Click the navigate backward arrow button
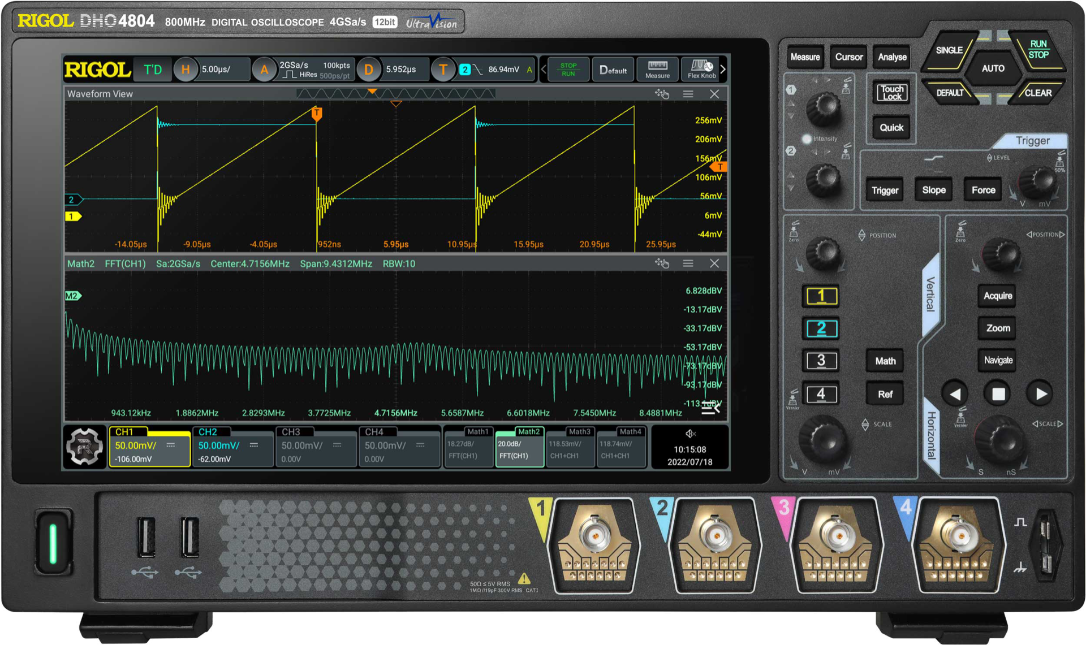The height and width of the screenshot is (645, 1086). point(955,394)
